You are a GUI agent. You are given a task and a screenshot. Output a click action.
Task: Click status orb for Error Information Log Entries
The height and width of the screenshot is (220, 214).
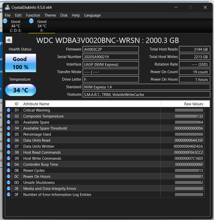(x=9, y=195)
